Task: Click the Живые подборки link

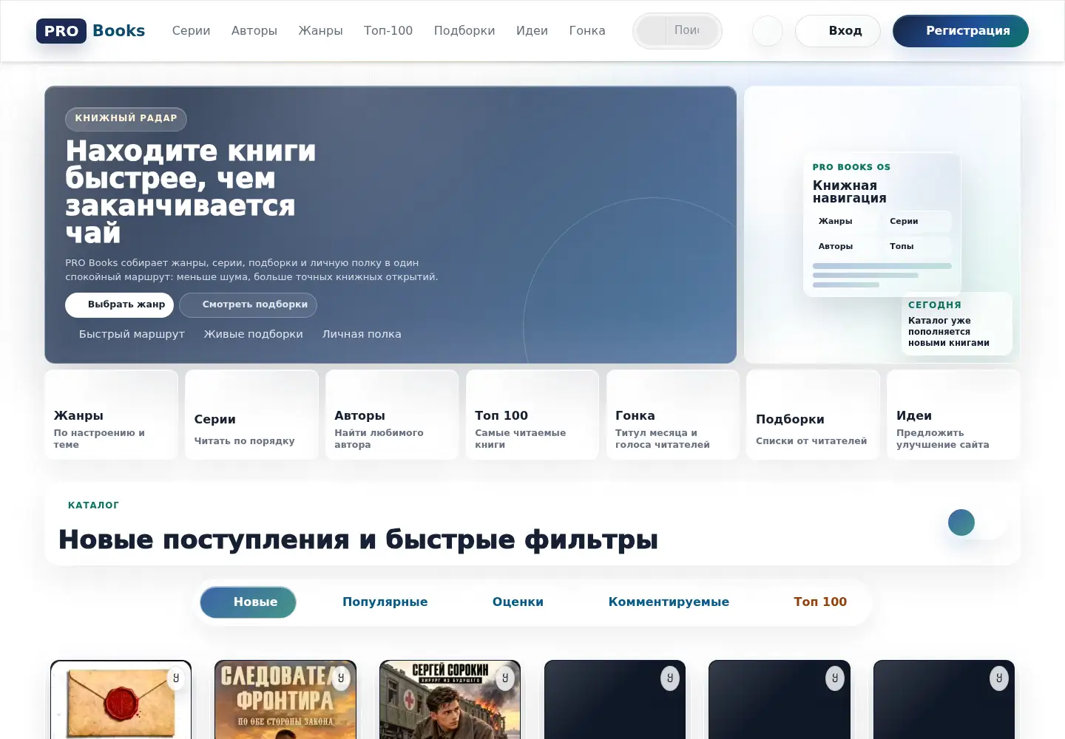Action: click(x=254, y=334)
